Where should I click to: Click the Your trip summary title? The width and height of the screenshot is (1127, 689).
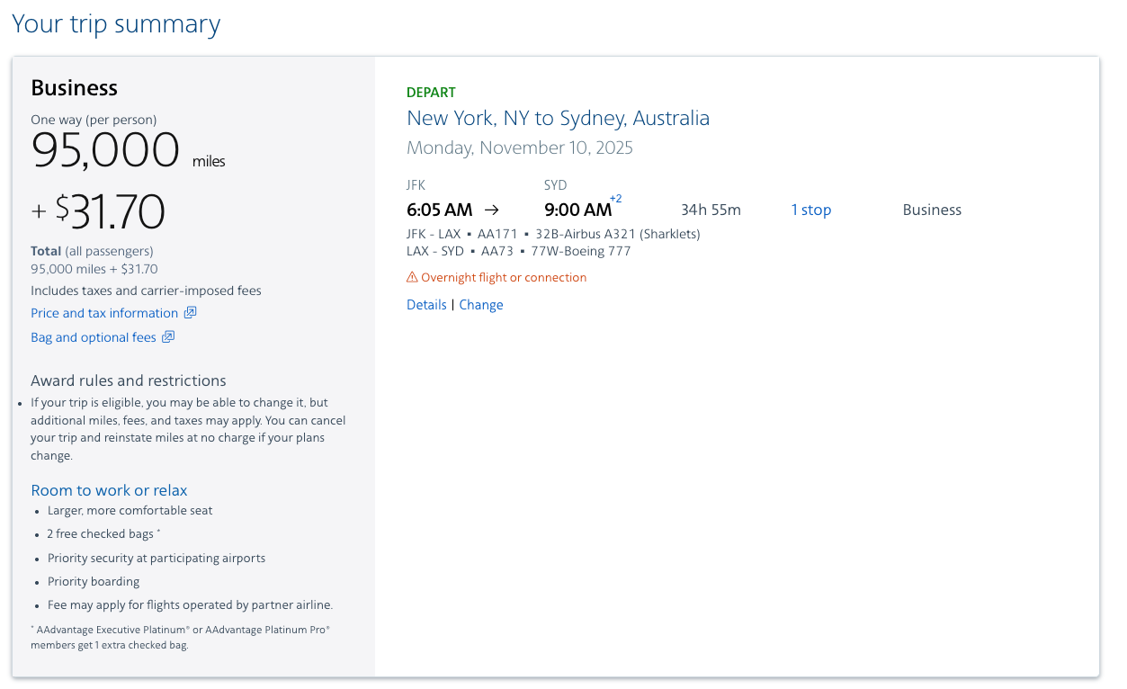(115, 23)
